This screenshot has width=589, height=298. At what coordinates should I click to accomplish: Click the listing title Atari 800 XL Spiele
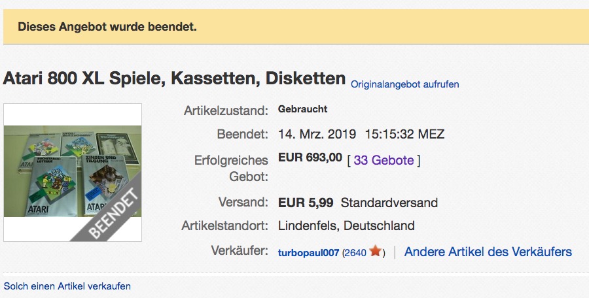click(174, 78)
